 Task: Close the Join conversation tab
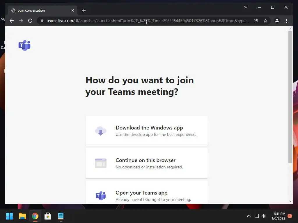(x=72, y=10)
